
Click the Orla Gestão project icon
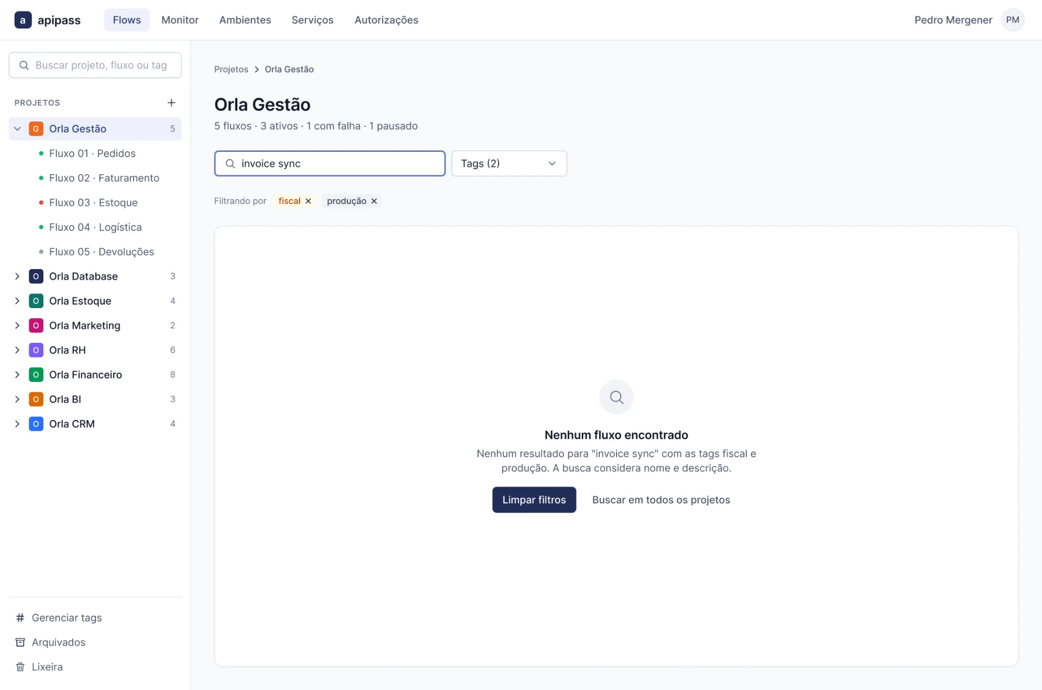36,129
